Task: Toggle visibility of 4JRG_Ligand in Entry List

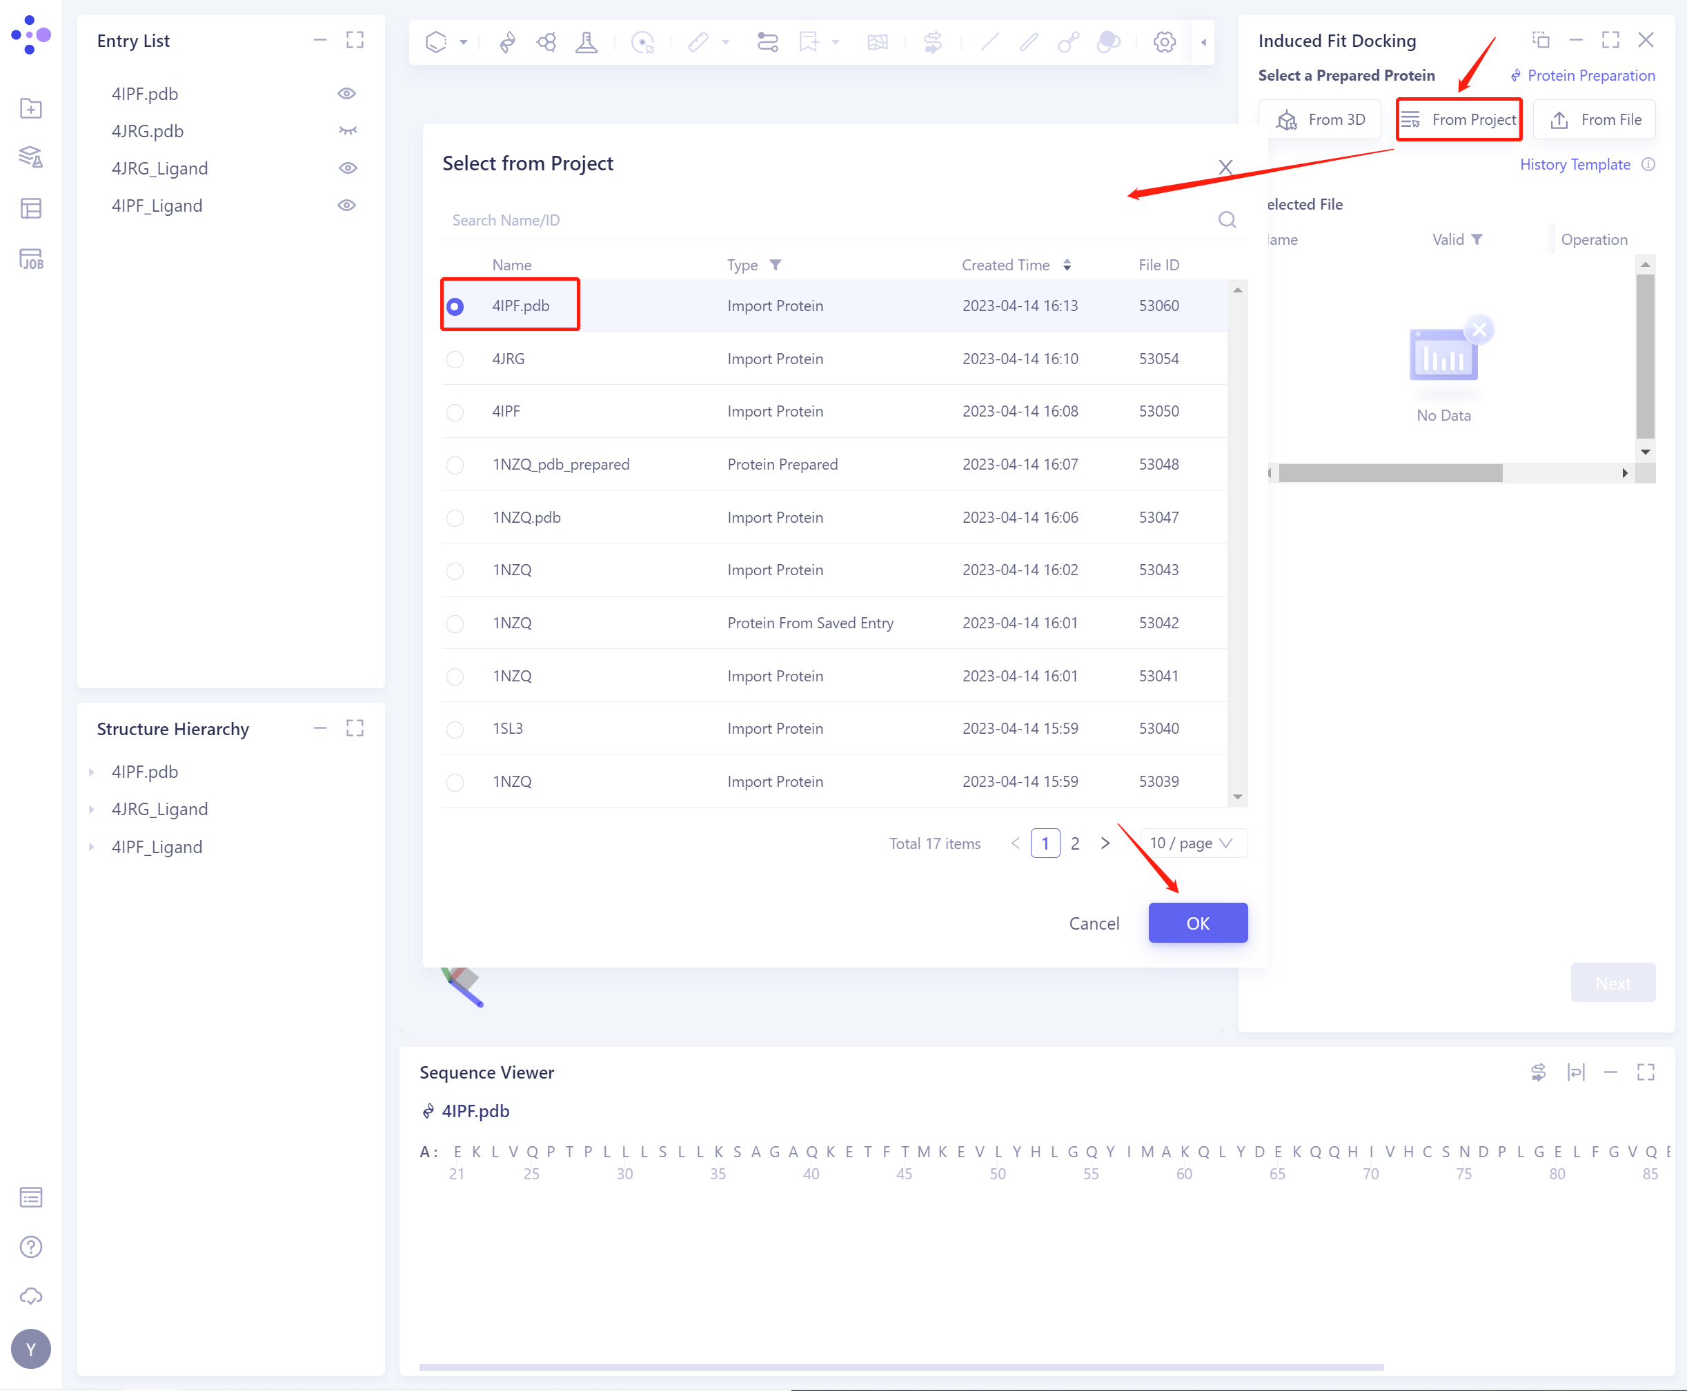Action: click(347, 168)
